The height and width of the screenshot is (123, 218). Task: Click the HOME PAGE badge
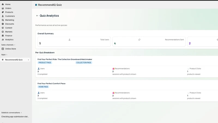pos(43,87)
